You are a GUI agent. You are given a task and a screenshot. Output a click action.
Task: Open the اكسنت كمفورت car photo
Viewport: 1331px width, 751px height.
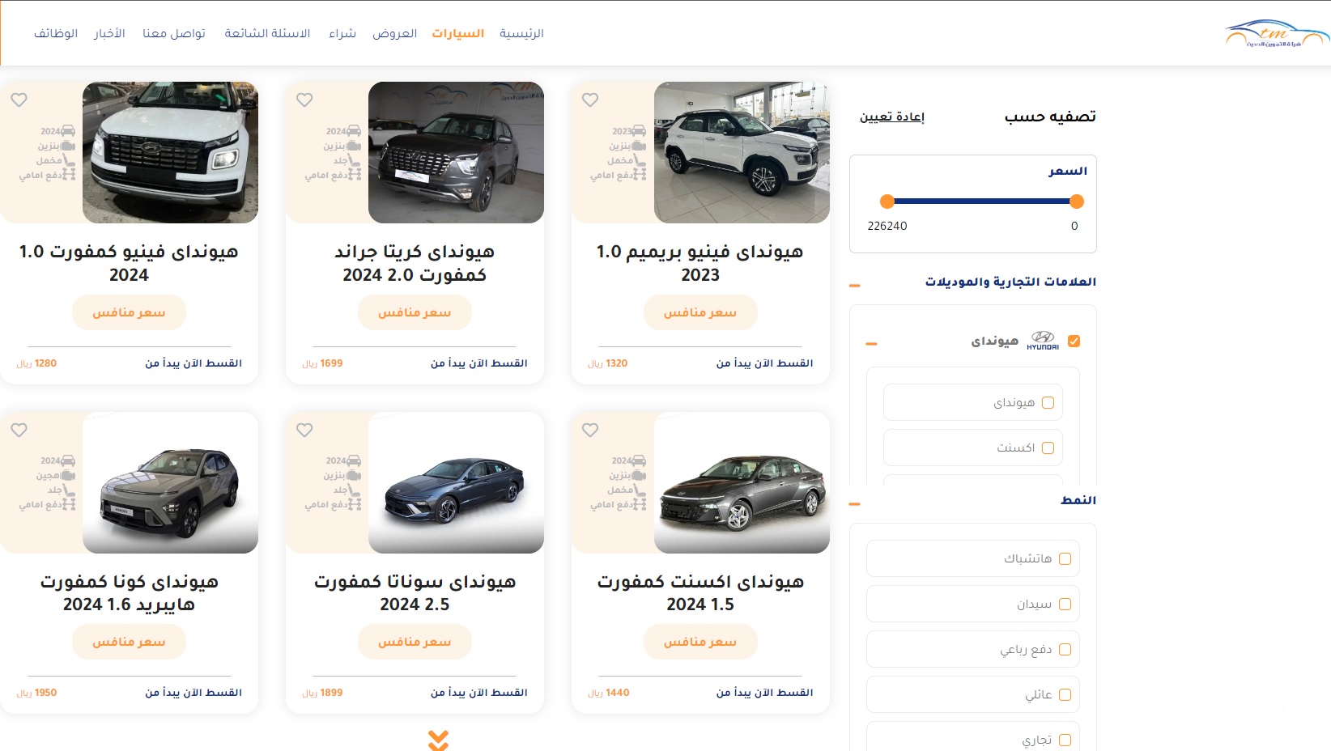coord(742,482)
